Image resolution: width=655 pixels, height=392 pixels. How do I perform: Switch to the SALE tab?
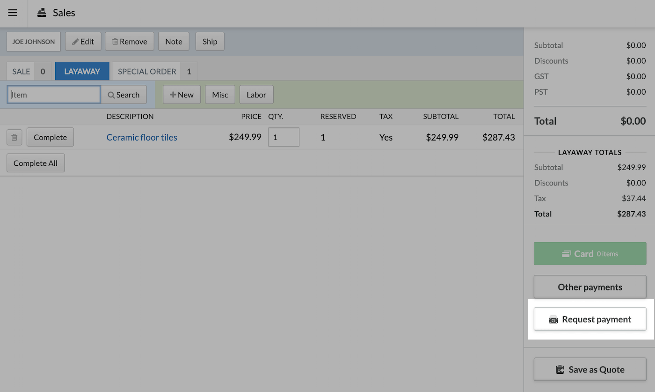click(21, 71)
